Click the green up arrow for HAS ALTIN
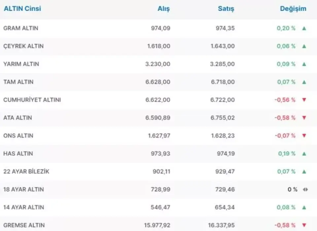The height and width of the screenshot is (231, 317). tap(304, 154)
